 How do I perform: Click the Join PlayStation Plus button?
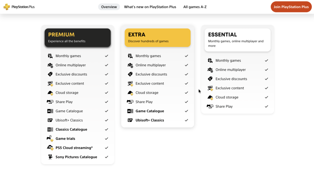pos(291,6)
